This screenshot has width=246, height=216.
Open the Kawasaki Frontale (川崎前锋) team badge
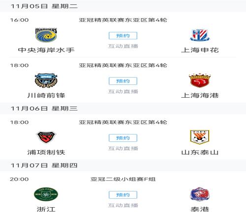point(46,81)
